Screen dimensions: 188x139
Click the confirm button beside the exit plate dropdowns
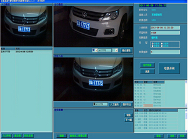click(x=126, y=50)
